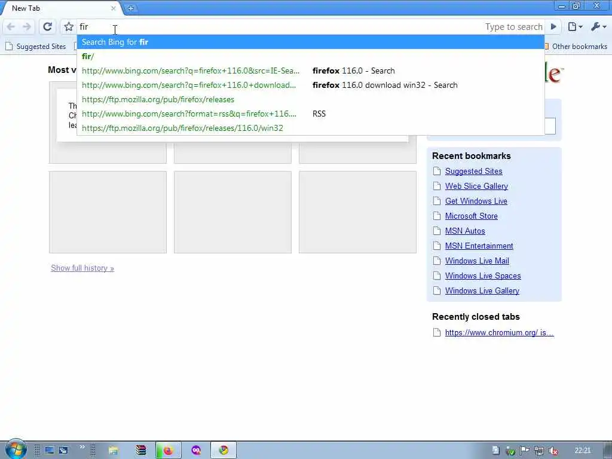612x459 pixels.
Task: Click Show desktop quick launch icon
Action: coord(50,451)
